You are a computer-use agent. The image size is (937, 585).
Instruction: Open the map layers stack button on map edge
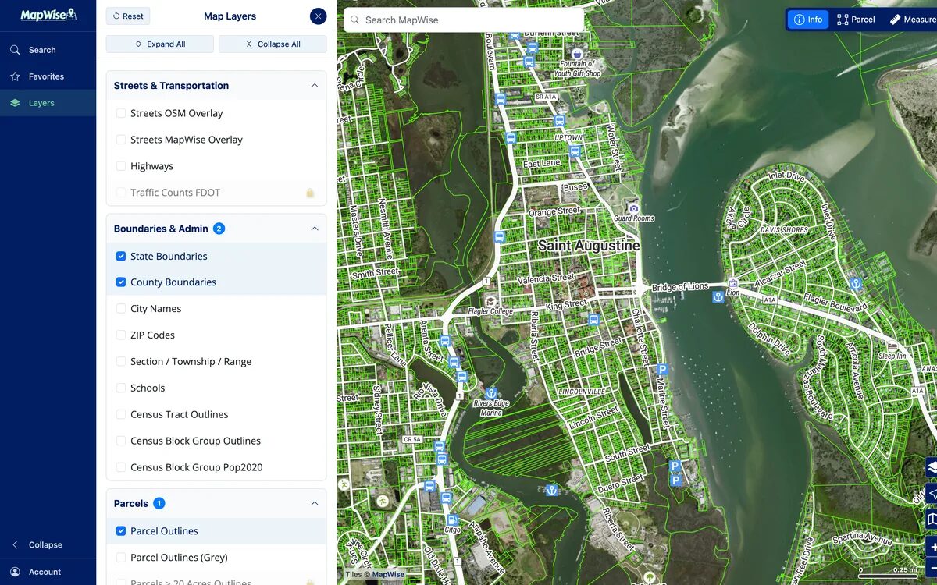click(x=931, y=467)
